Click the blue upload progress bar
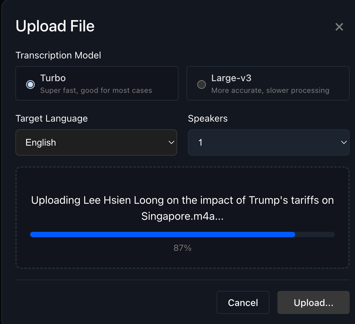The height and width of the screenshot is (324, 355). coord(162,234)
